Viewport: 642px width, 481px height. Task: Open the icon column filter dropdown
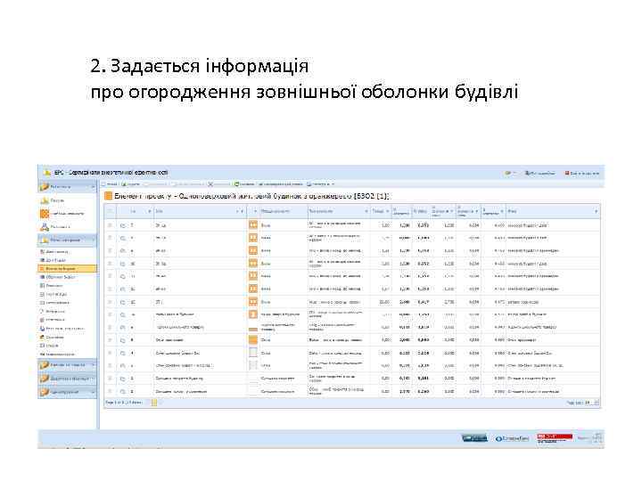point(256,211)
